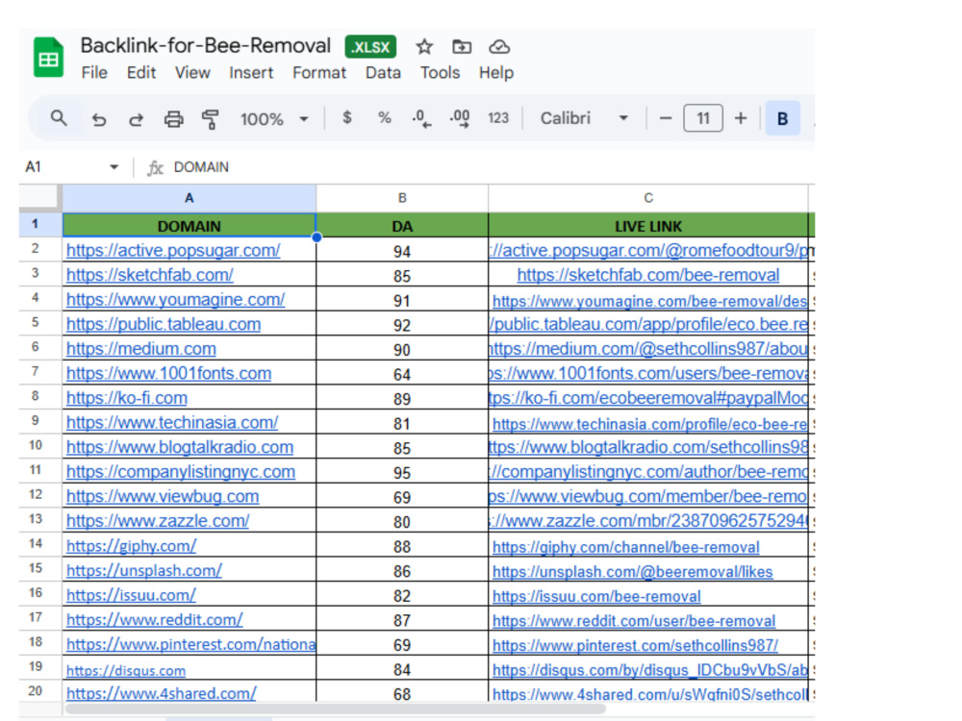Click the horizontal scrollbar at the bottom
Screen dimensions: 962x721
336,709
